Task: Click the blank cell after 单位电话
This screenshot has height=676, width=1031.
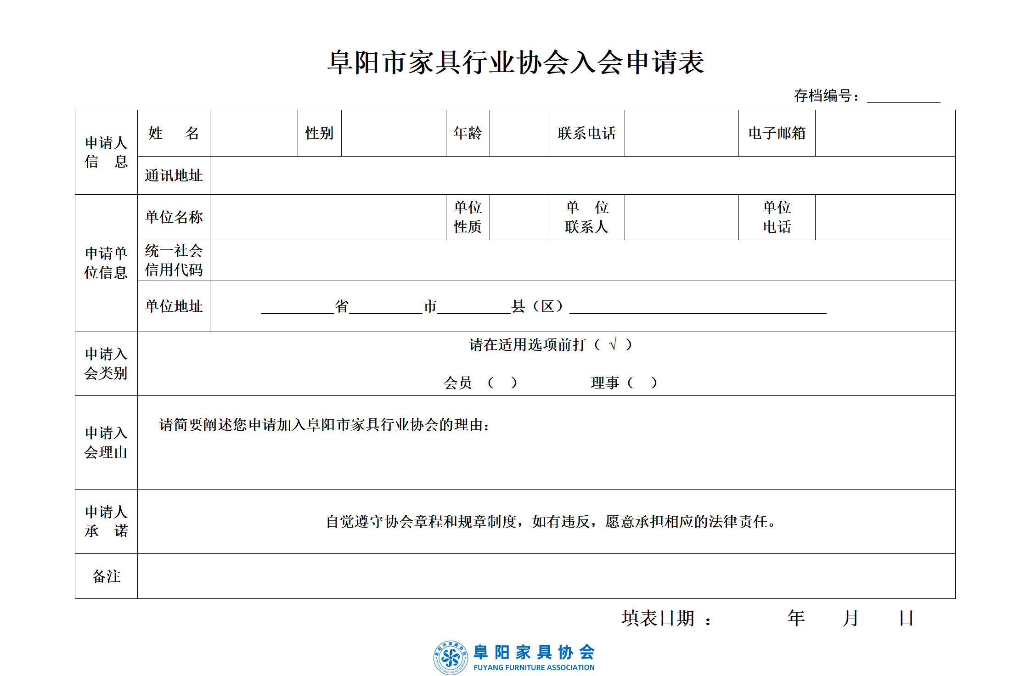Action: point(885,217)
